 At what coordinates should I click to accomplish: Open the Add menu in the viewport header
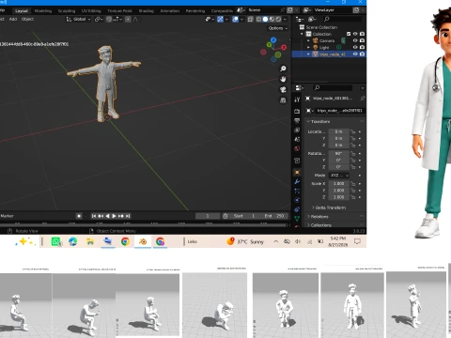(x=13, y=19)
